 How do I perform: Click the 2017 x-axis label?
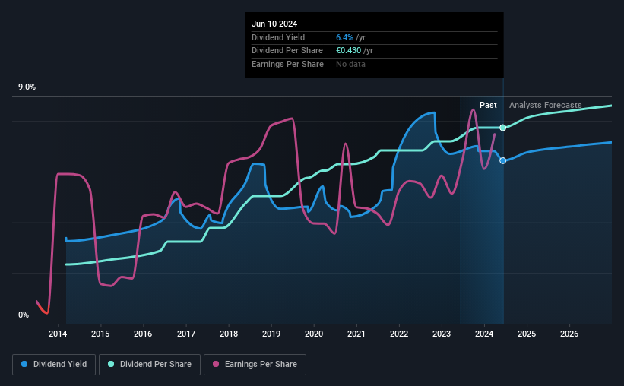pyautogui.click(x=186, y=334)
